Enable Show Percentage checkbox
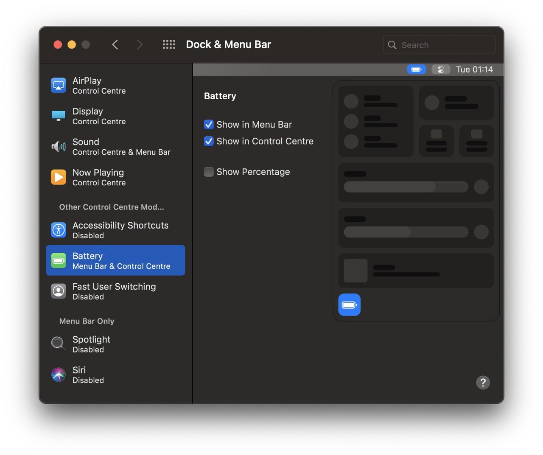Screen dimensions: 543x455 (209, 172)
